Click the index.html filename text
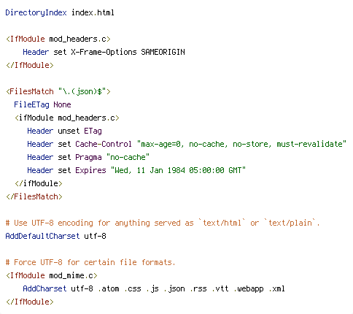Image resolution: width=353 pixels, height=314 pixels. click(93, 12)
